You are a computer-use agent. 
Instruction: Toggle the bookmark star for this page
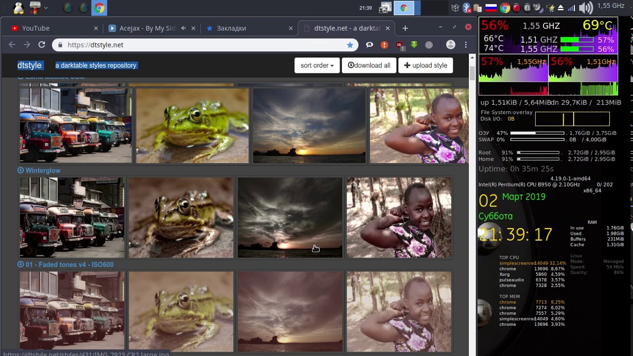[350, 45]
